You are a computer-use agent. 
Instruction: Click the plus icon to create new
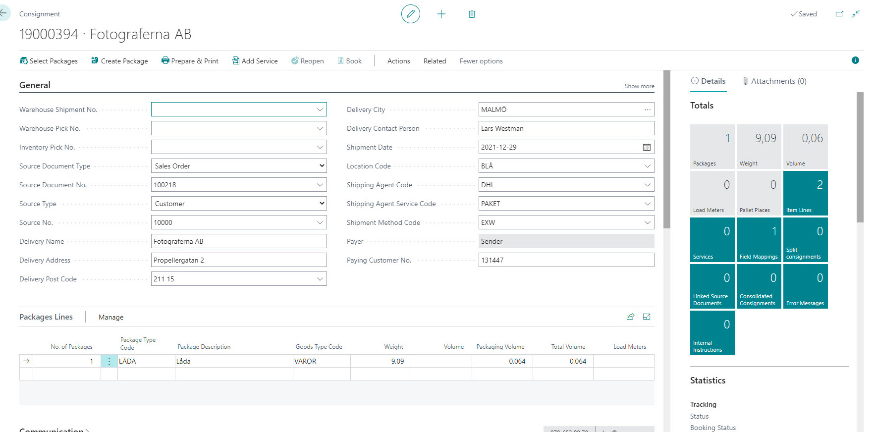[441, 14]
